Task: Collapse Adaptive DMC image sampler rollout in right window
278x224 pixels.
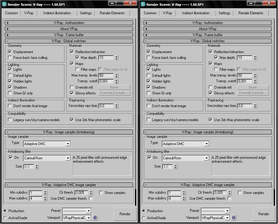Action: [x=207, y=185]
